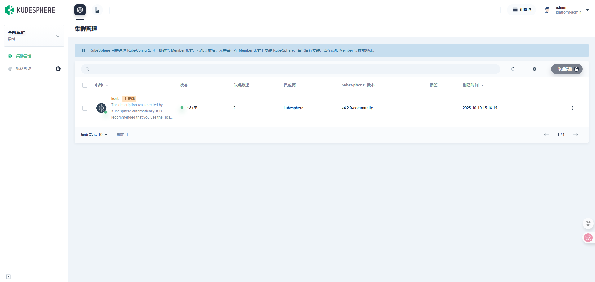This screenshot has height=282, width=595.
Task: Click the 2025-10-10 15:16:15 creation time
Action: click(480, 108)
